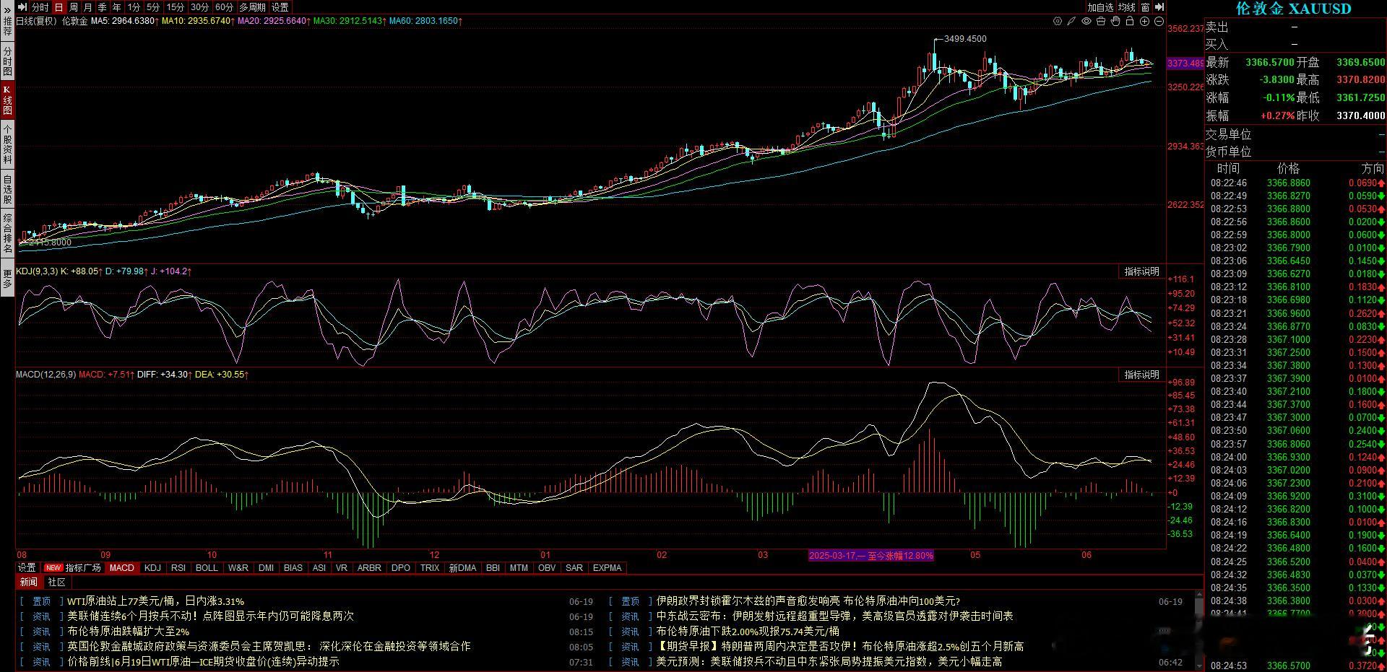Select the 年 yearly period
The height and width of the screenshot is (672, 1387).
(x=117, y=7)
